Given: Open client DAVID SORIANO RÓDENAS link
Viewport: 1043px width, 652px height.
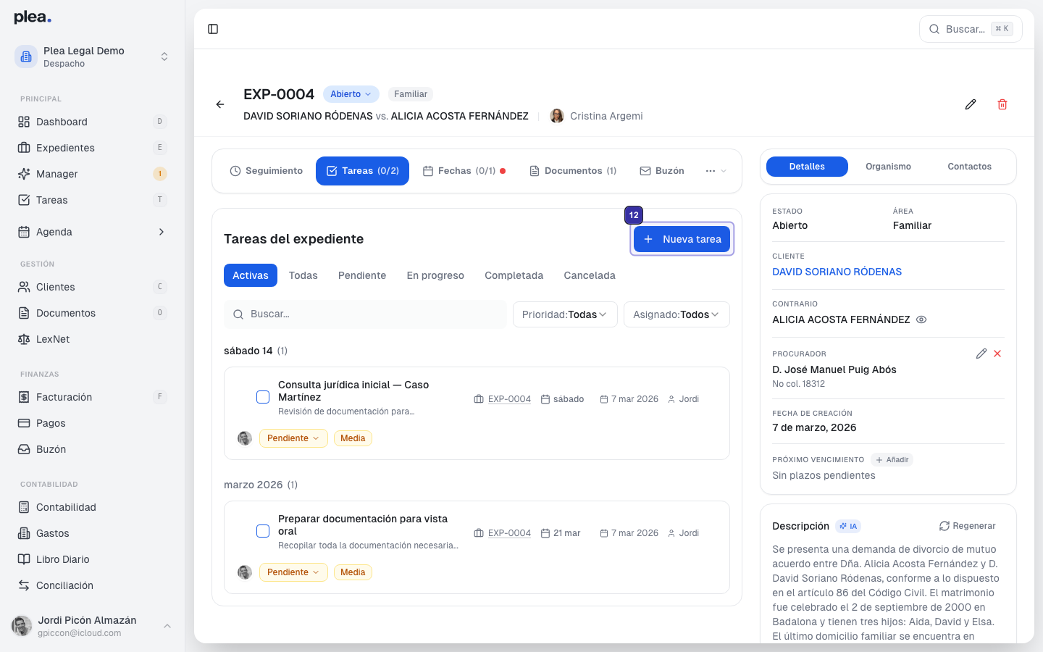Looking at the screenshot, I should click(837, 272).
